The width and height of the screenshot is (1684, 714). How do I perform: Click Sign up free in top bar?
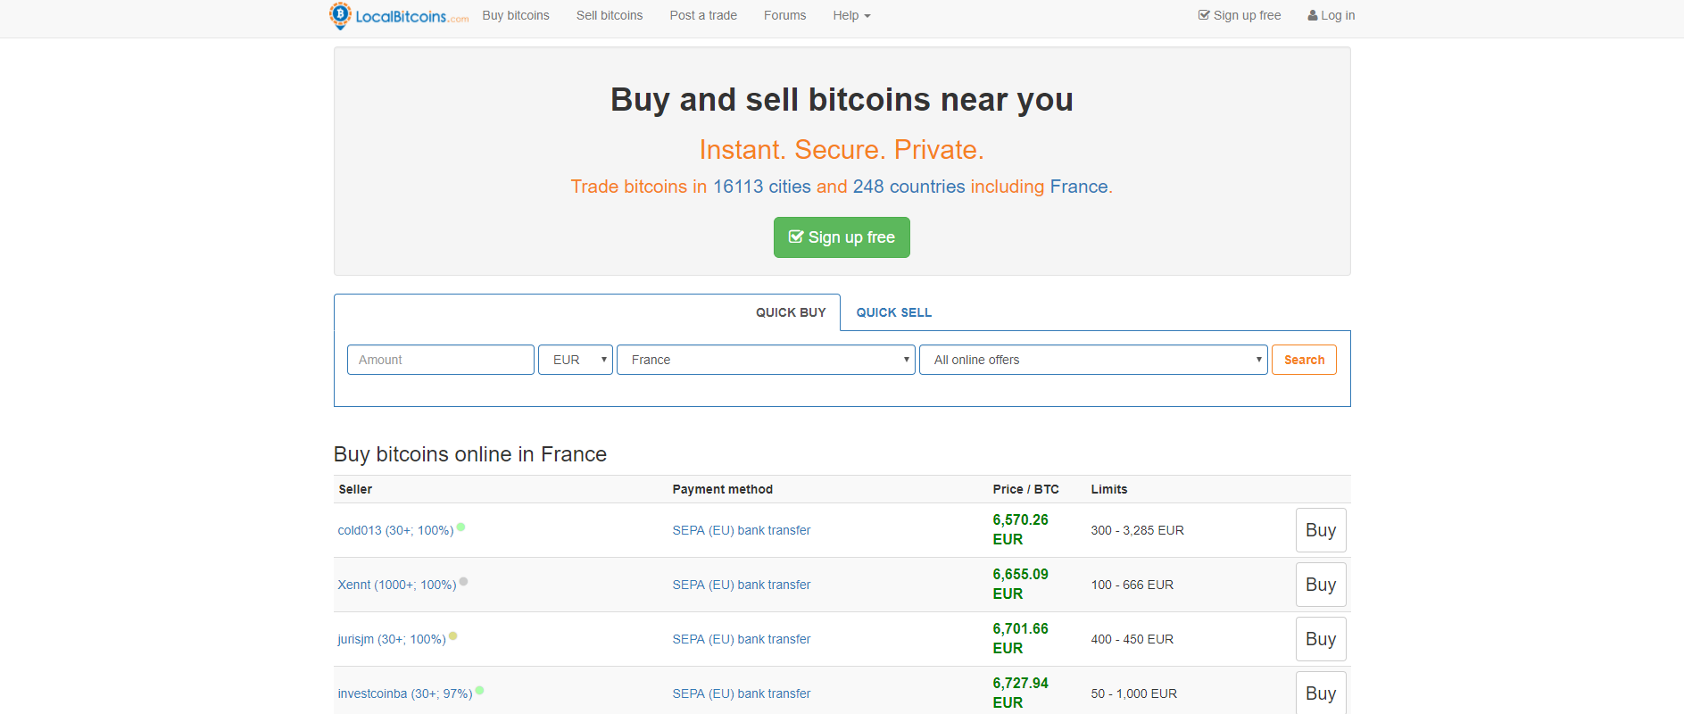click(x=1239, y=15)
